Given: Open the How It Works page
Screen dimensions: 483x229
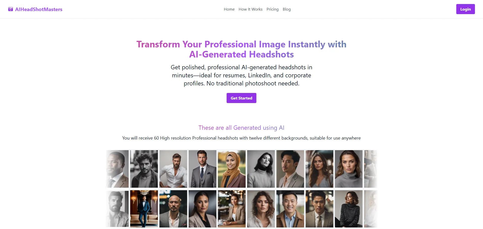Looking at the screenshot, I should tap(251, 9).
